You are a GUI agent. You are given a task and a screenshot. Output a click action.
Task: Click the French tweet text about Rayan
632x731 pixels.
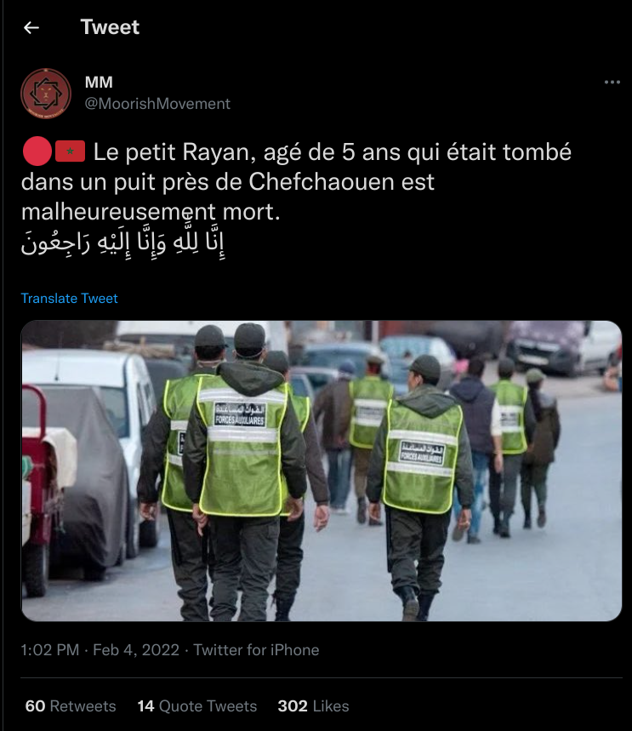point(296,182)
